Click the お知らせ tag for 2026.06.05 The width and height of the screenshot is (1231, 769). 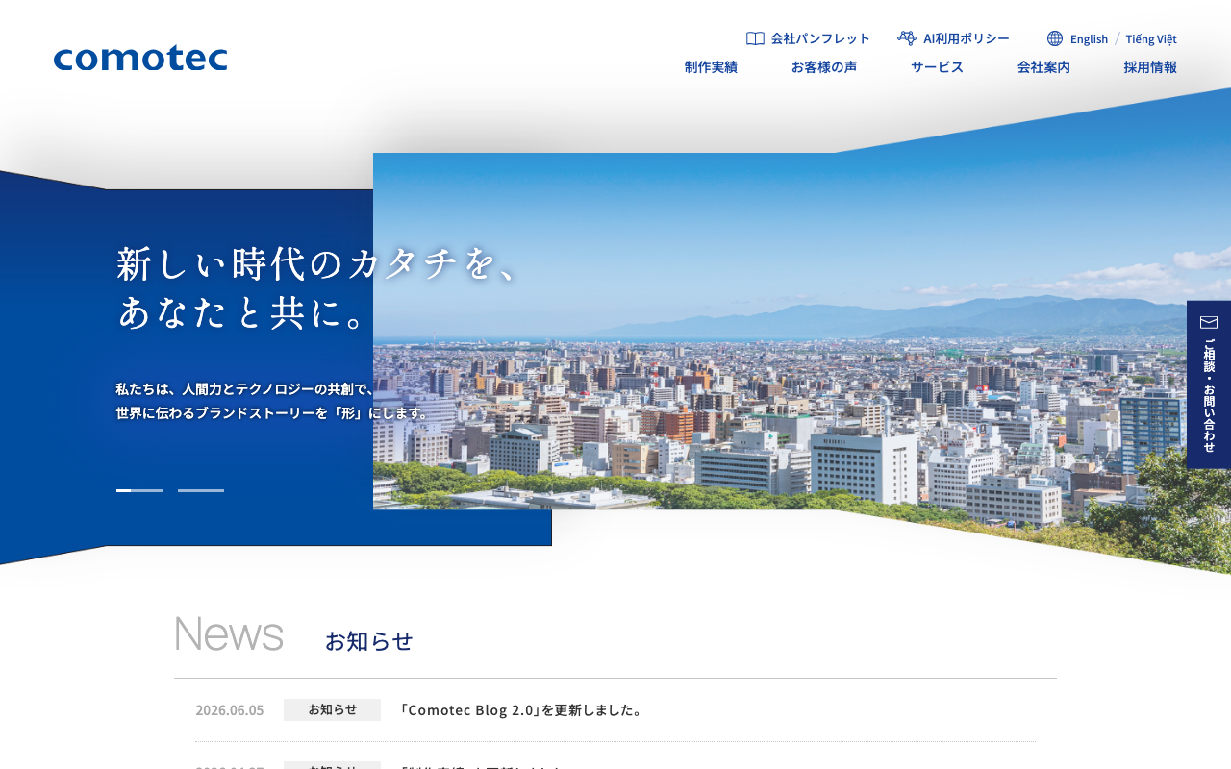click(x=332, y=709)
